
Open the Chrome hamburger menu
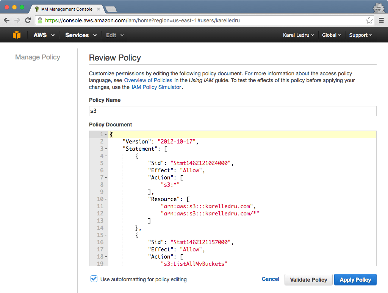click(x=381, y=20)
